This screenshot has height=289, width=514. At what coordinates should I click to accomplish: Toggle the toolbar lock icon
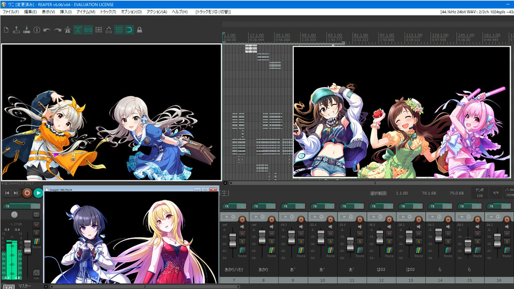click(139, 30)
